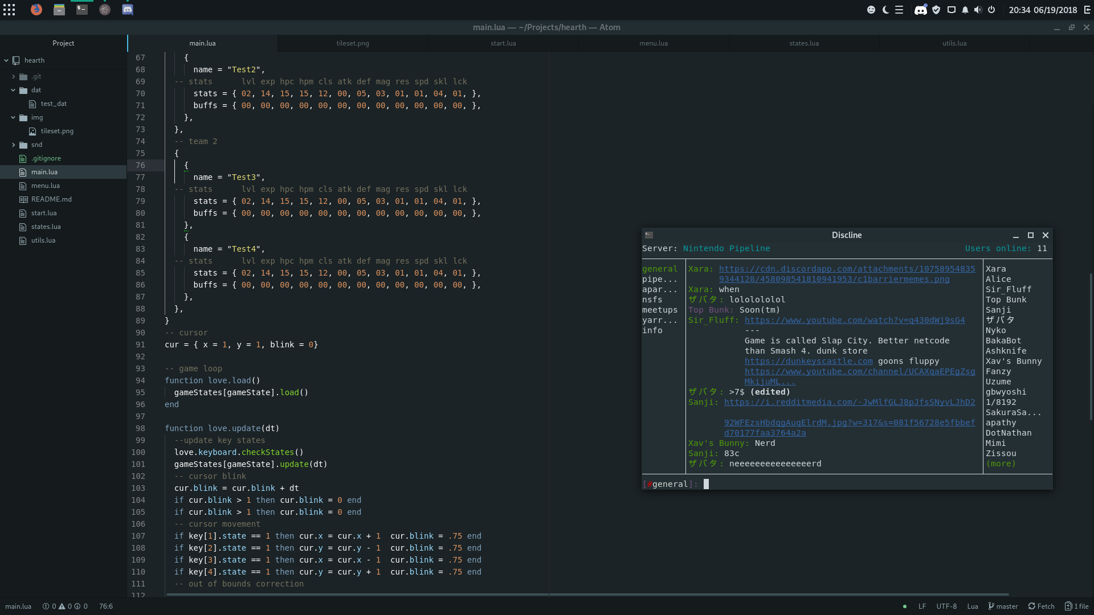The image size is (1094, 615).
Task: Switch to the start.lua tab
Action: coord(503,43)
